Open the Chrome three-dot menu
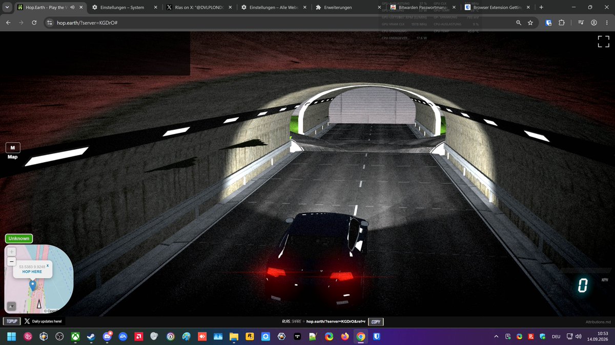 606,23
